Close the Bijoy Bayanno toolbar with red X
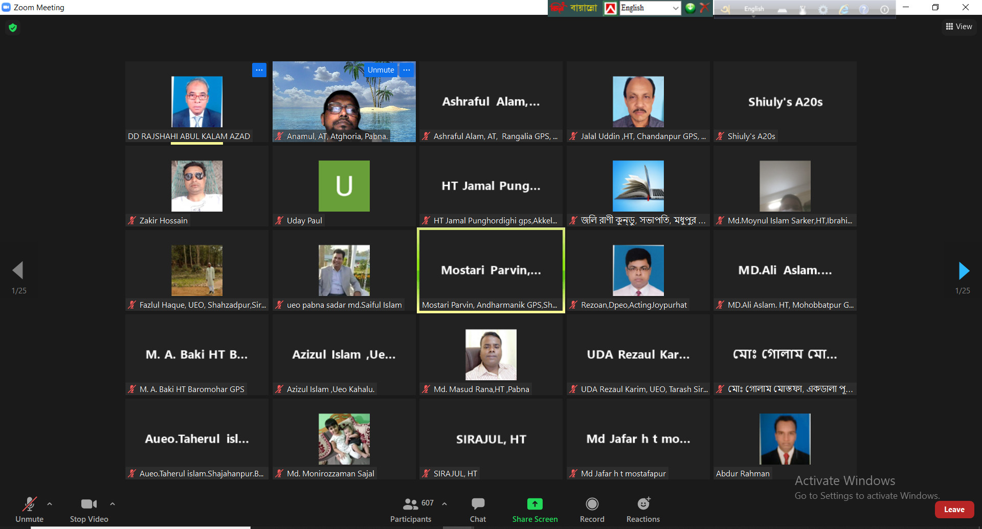This screenshot has height=529, width=982. [704, 8]
